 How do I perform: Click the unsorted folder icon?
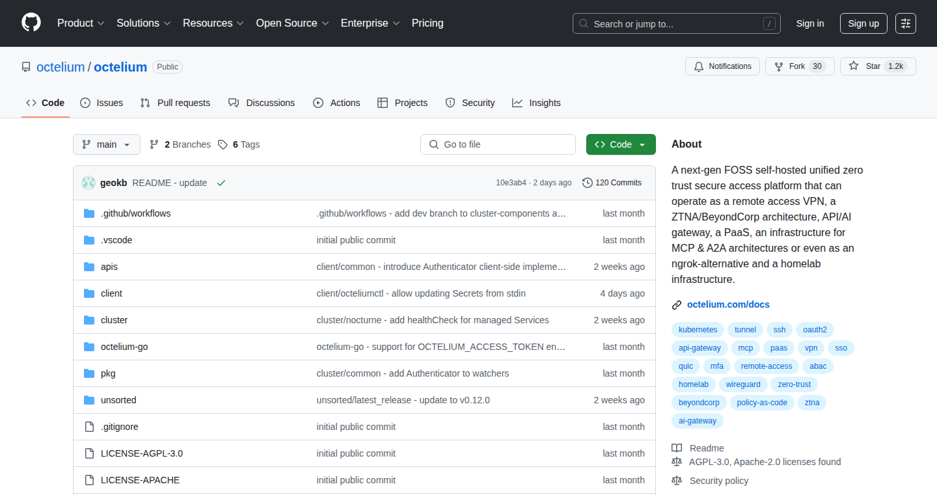tap(89, 400)
